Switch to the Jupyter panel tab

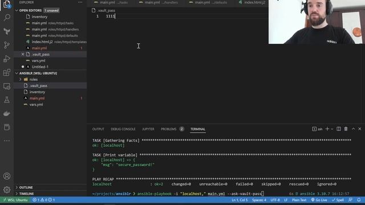pos(148,129)
